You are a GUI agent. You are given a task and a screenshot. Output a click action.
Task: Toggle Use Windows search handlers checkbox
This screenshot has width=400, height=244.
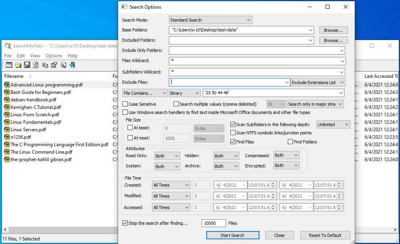(125, 112)
